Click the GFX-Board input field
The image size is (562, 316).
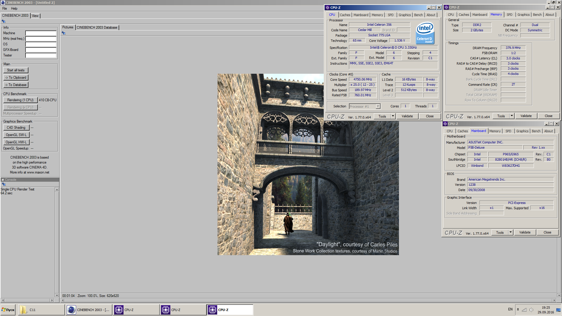(41, 50)
